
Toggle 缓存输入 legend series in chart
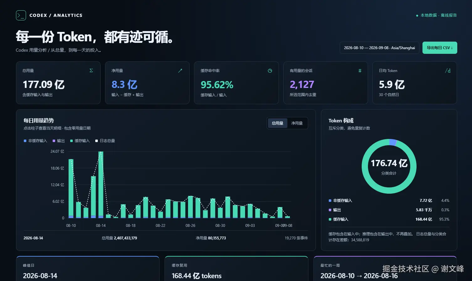[x=80, y=141]
